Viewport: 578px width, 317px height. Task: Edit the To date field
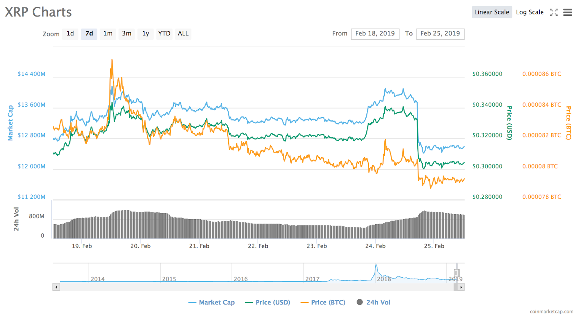440,34
